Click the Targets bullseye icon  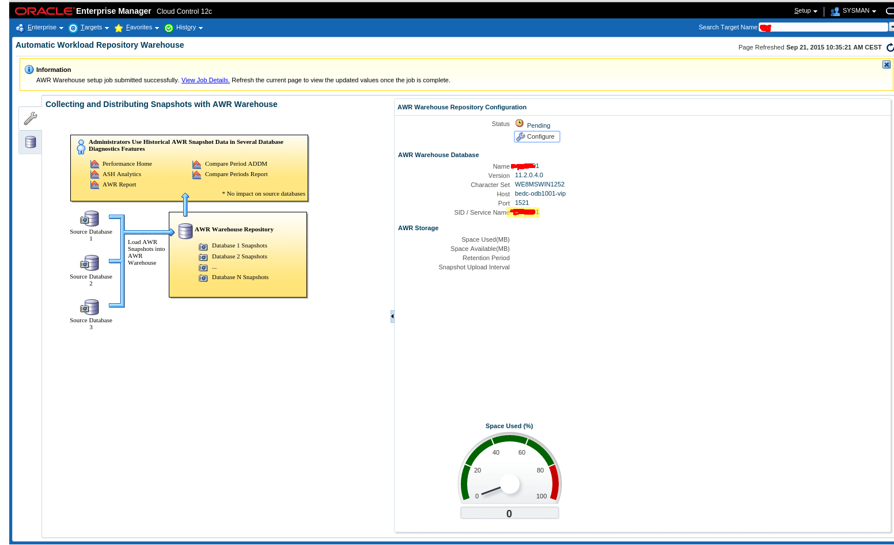click(x=73, y=28)
